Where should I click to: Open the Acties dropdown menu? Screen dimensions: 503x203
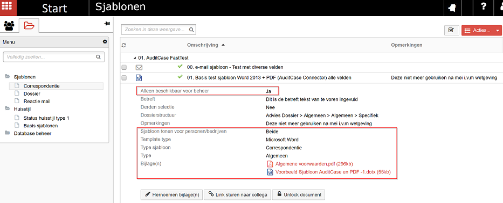coord(481,31)
